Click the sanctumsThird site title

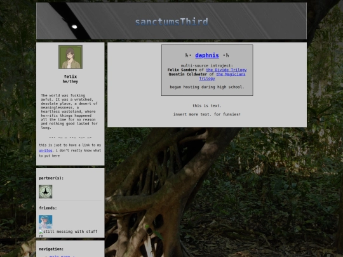[x=171, y=22]
